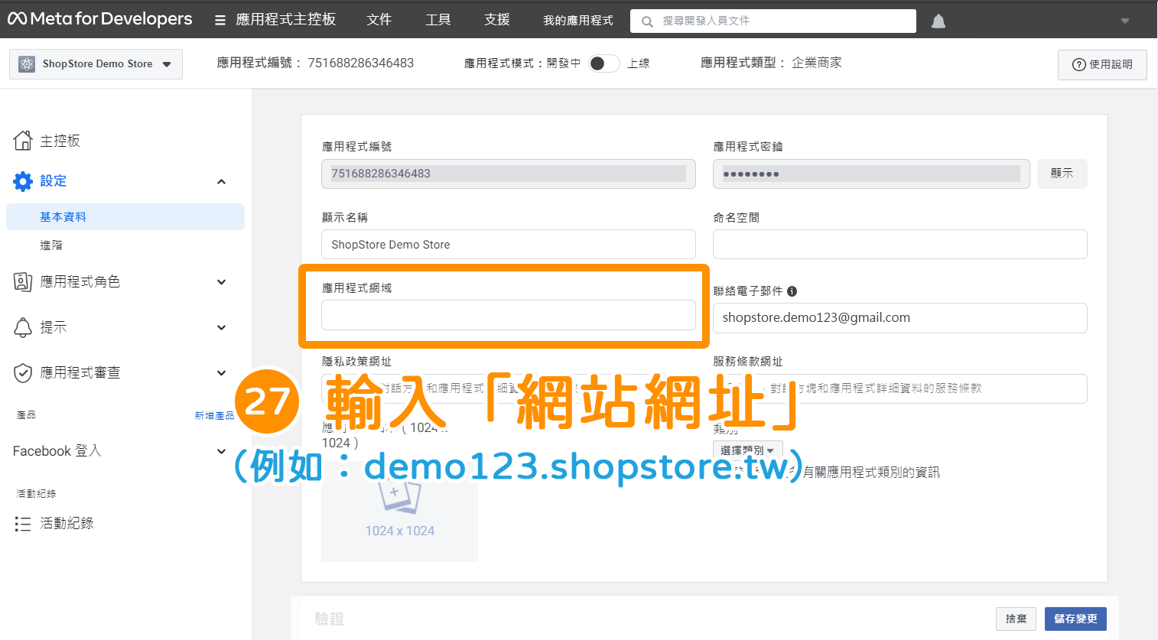Click the 顯示名稱 field with ShopStore Demo Store
Image resolution: width=1158 pixels, height=640 pixels.
509,245
